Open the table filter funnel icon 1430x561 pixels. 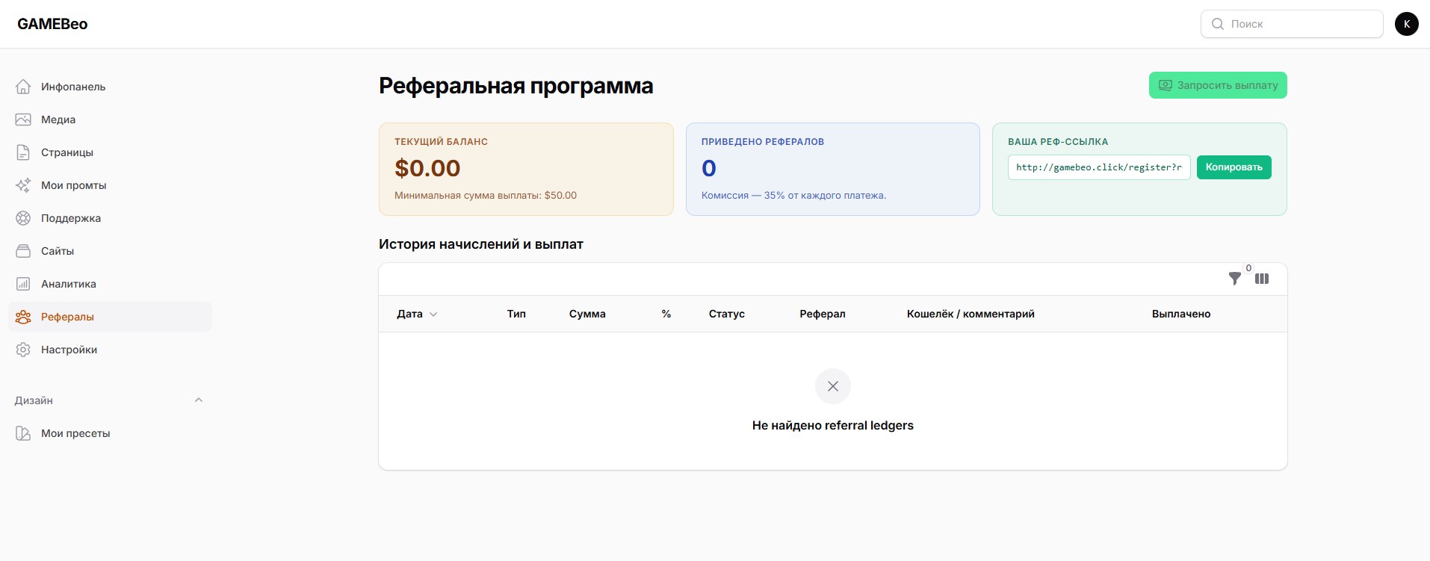pyautogui.click(x=1235, y=279)
